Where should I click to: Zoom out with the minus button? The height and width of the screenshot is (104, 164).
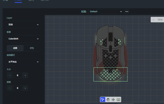point(153,20)
